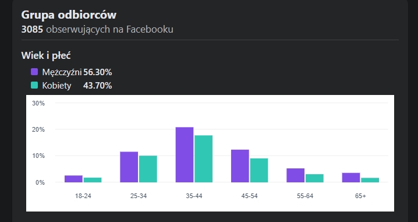418x222 pixels.
Task: Click the Grupa odbiorców heading
Action: [69, 15]
